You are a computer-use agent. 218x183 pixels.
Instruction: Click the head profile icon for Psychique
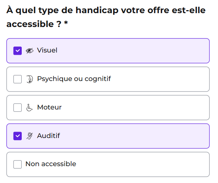click(x=30, y=79)
